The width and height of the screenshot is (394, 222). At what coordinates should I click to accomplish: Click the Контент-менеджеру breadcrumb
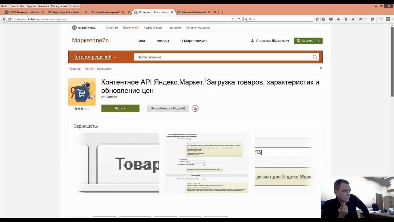coord(98,69)
